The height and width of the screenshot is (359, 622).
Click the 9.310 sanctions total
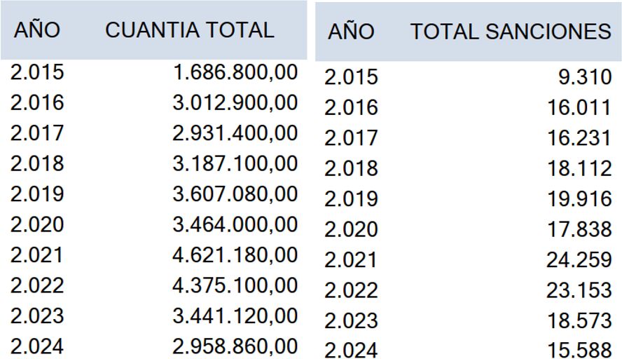(x=585, y=77)
